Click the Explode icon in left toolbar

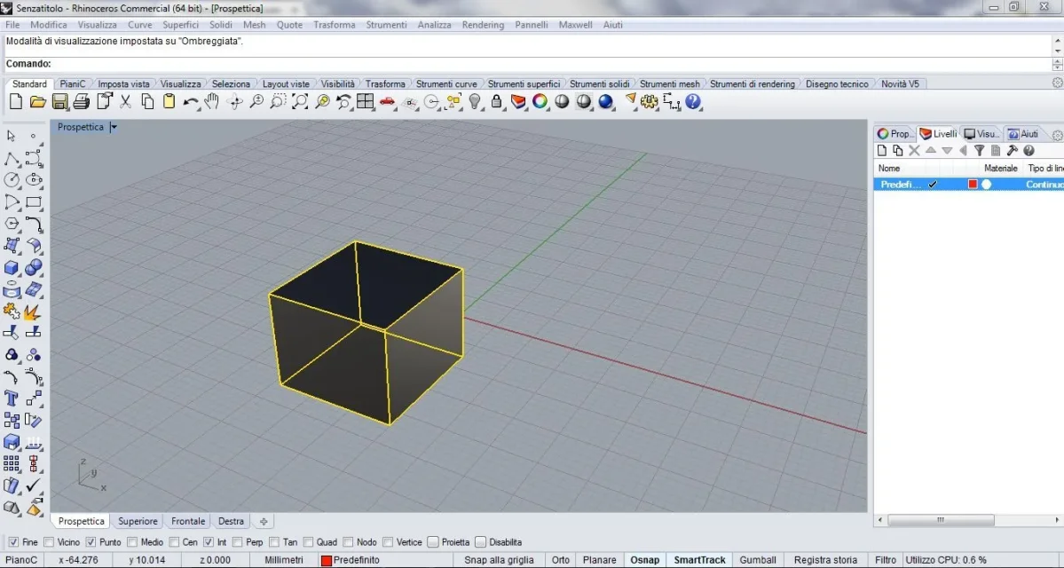tap(33, 312)
